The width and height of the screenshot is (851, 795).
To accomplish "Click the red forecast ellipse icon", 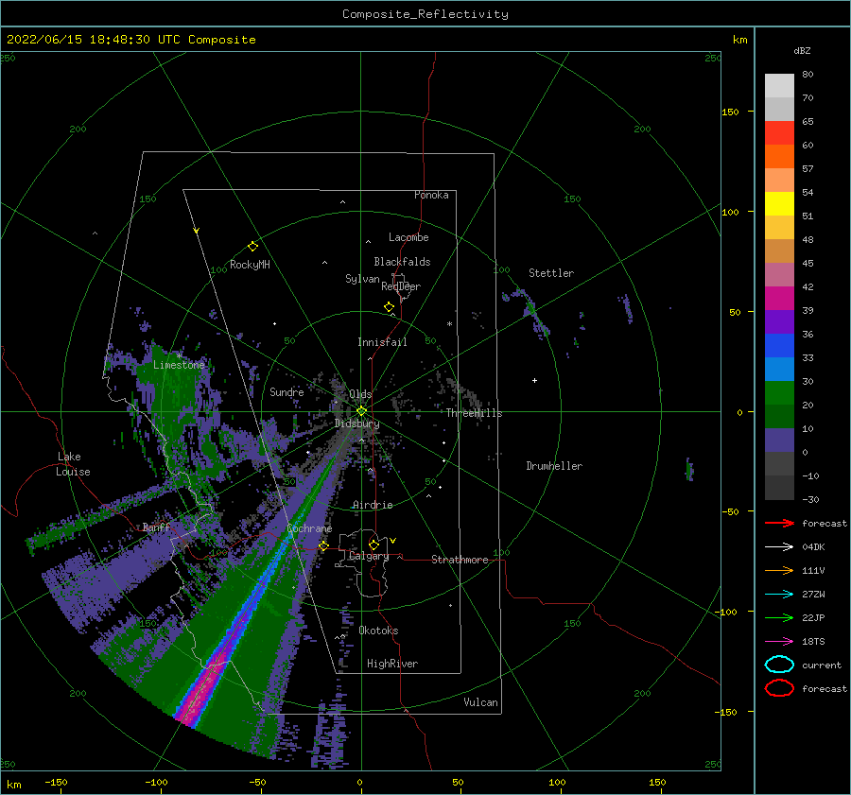I will pos(779,688).
